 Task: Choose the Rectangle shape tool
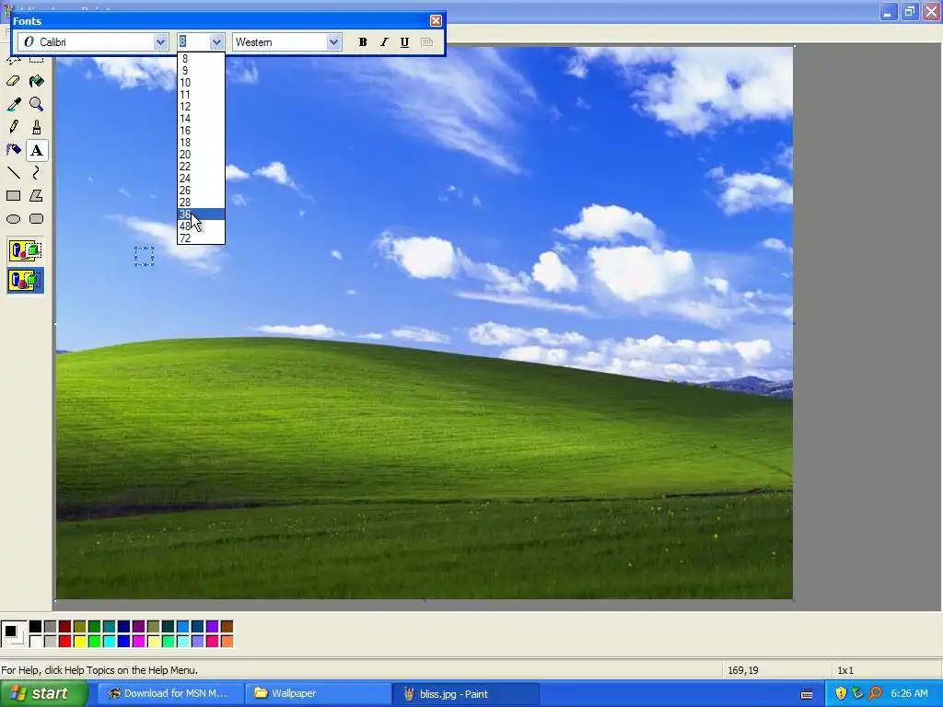coord(13,196)
